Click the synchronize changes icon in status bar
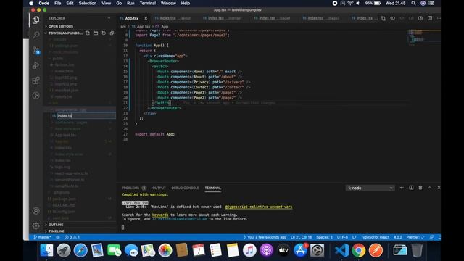464x261 pixels. [58, 237]
